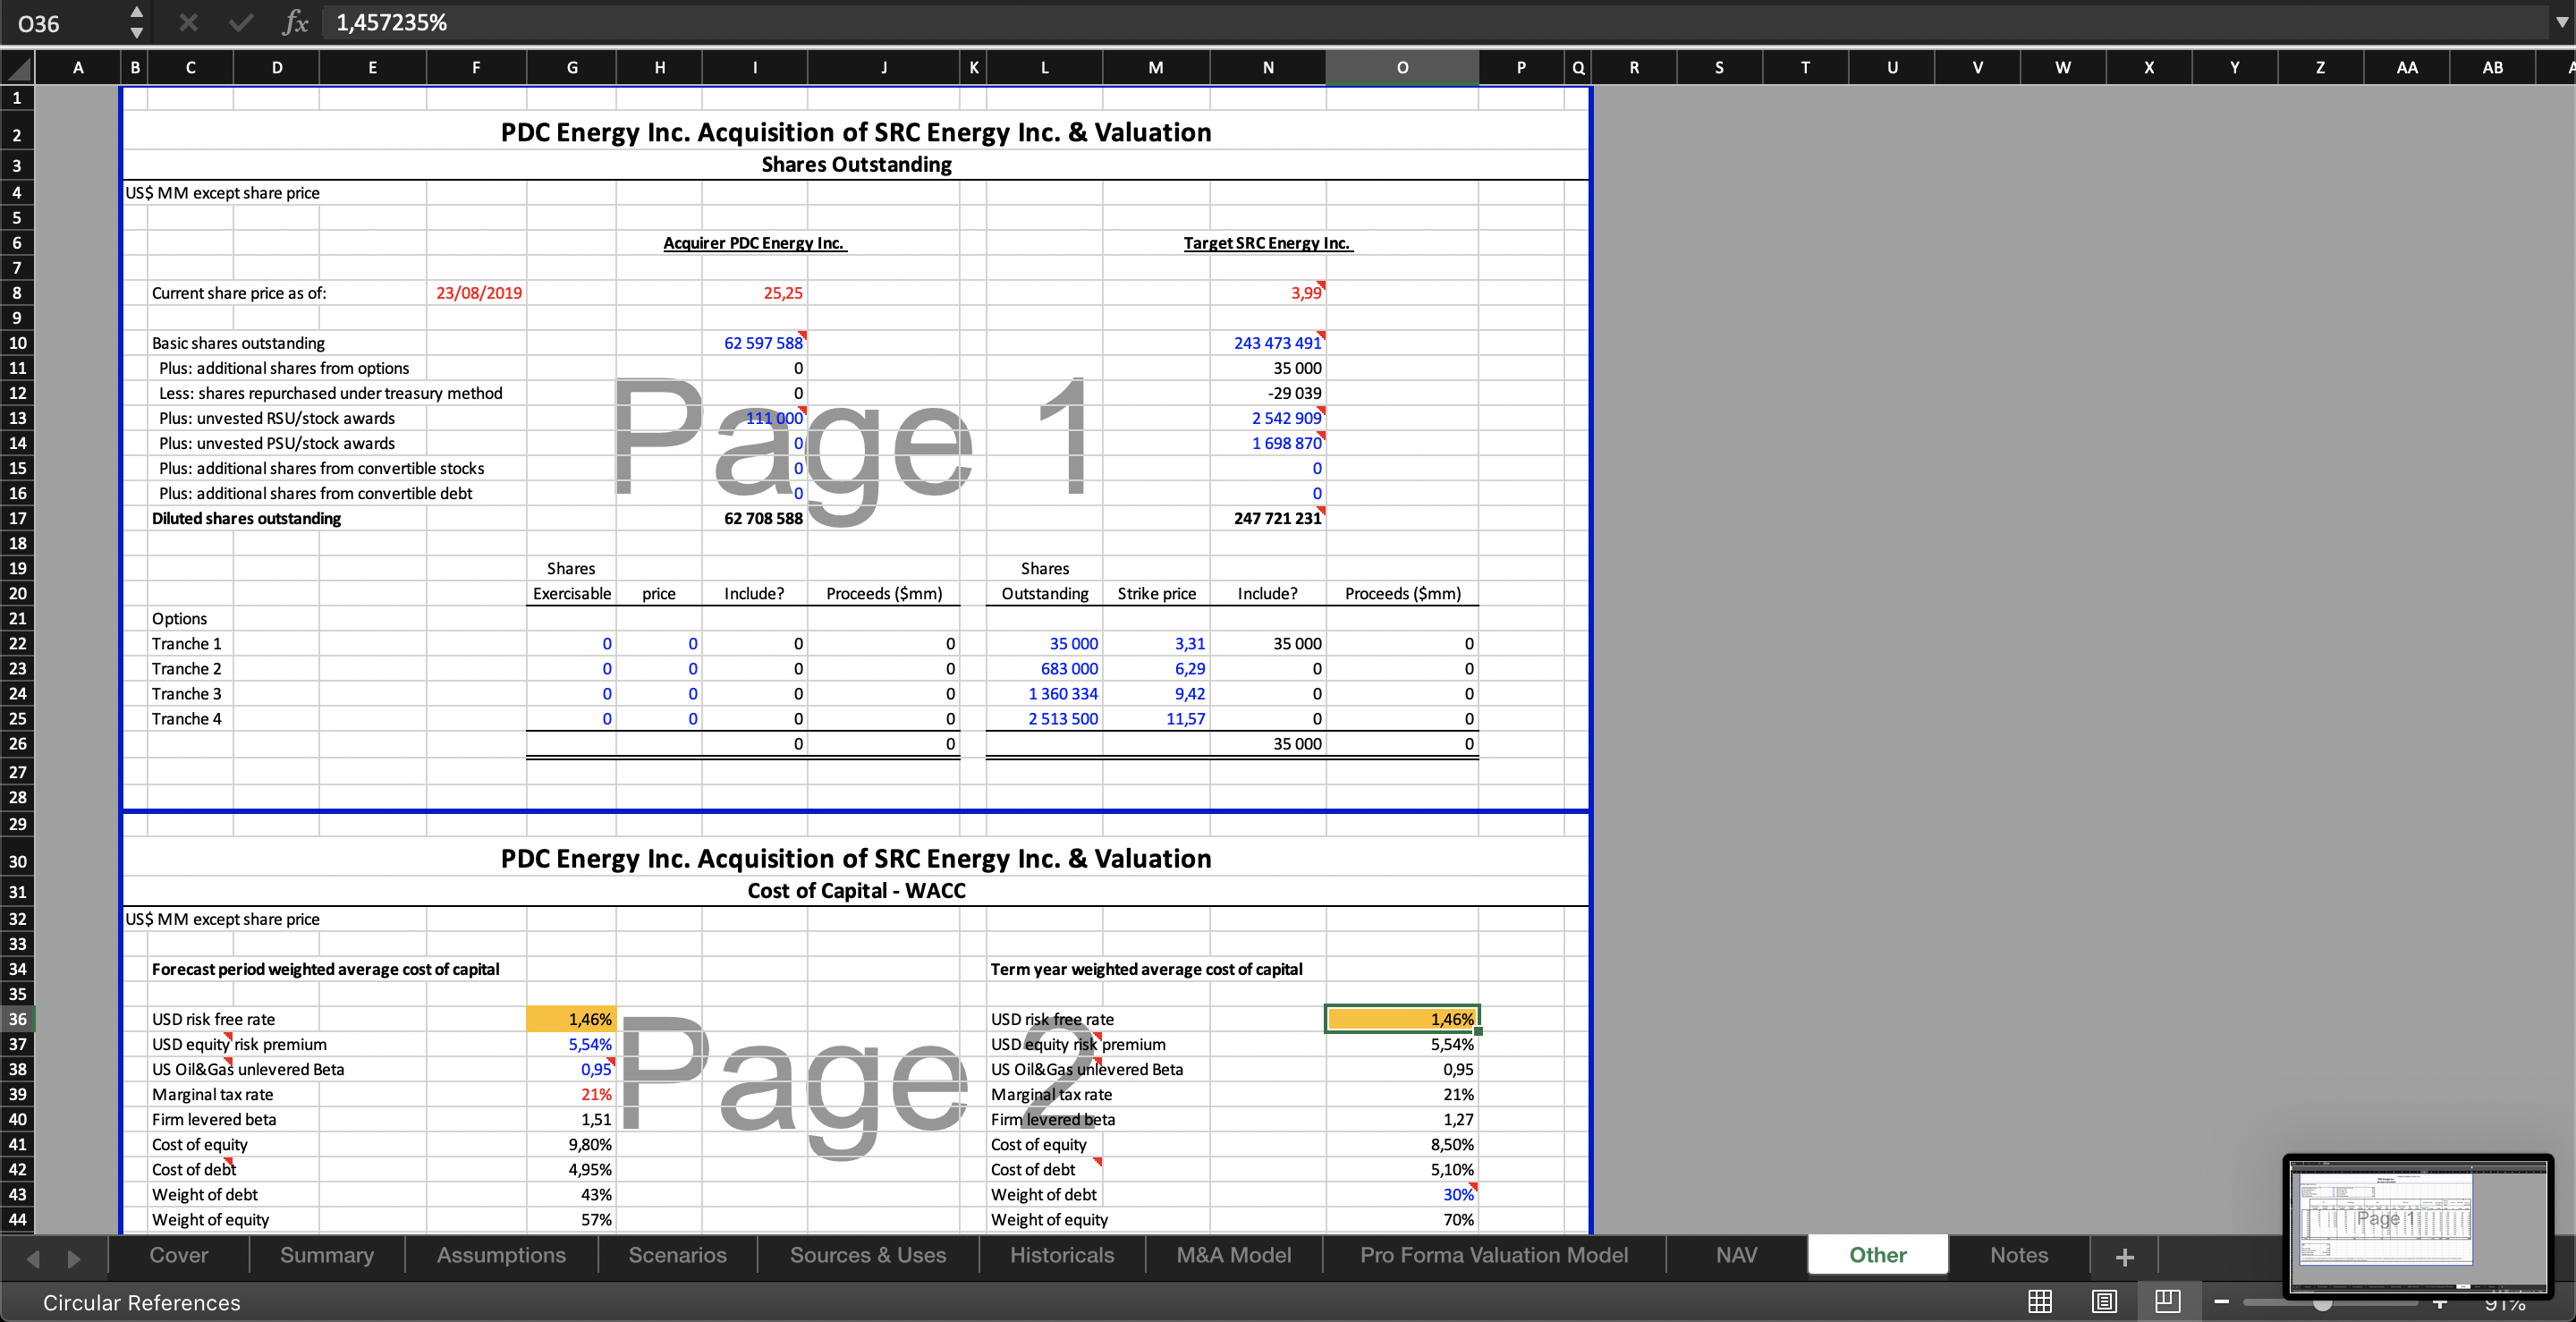Open the Historicals sheet tab
Viewport: 2576px width, 1322px height.
(1062, 1255)
